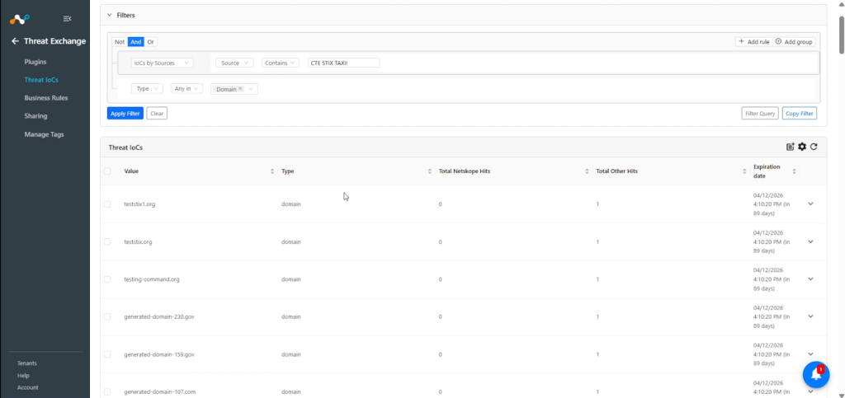Open Plugins in the sidebar
Viewport: 845px width, 398px height.
coord(35,62)
